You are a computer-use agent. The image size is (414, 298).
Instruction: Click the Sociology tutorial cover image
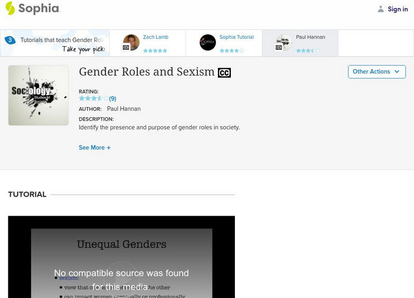point(38,95)
